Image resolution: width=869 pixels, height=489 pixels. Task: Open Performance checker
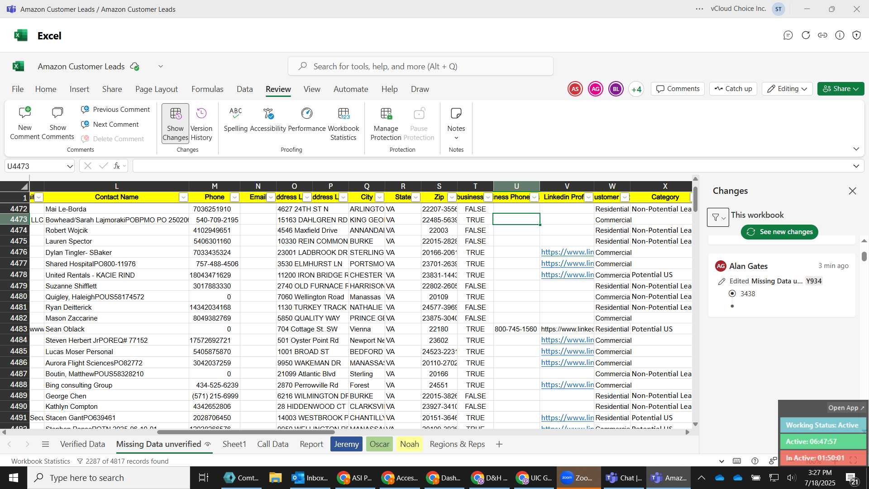click(x=307, y=120)
